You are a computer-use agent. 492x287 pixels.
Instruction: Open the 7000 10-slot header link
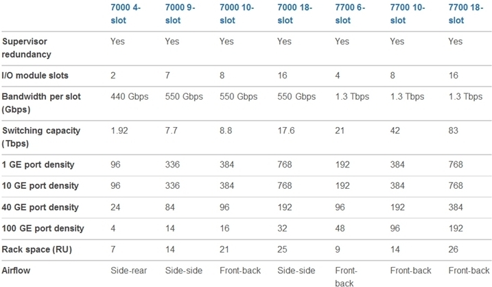point(236,14)
